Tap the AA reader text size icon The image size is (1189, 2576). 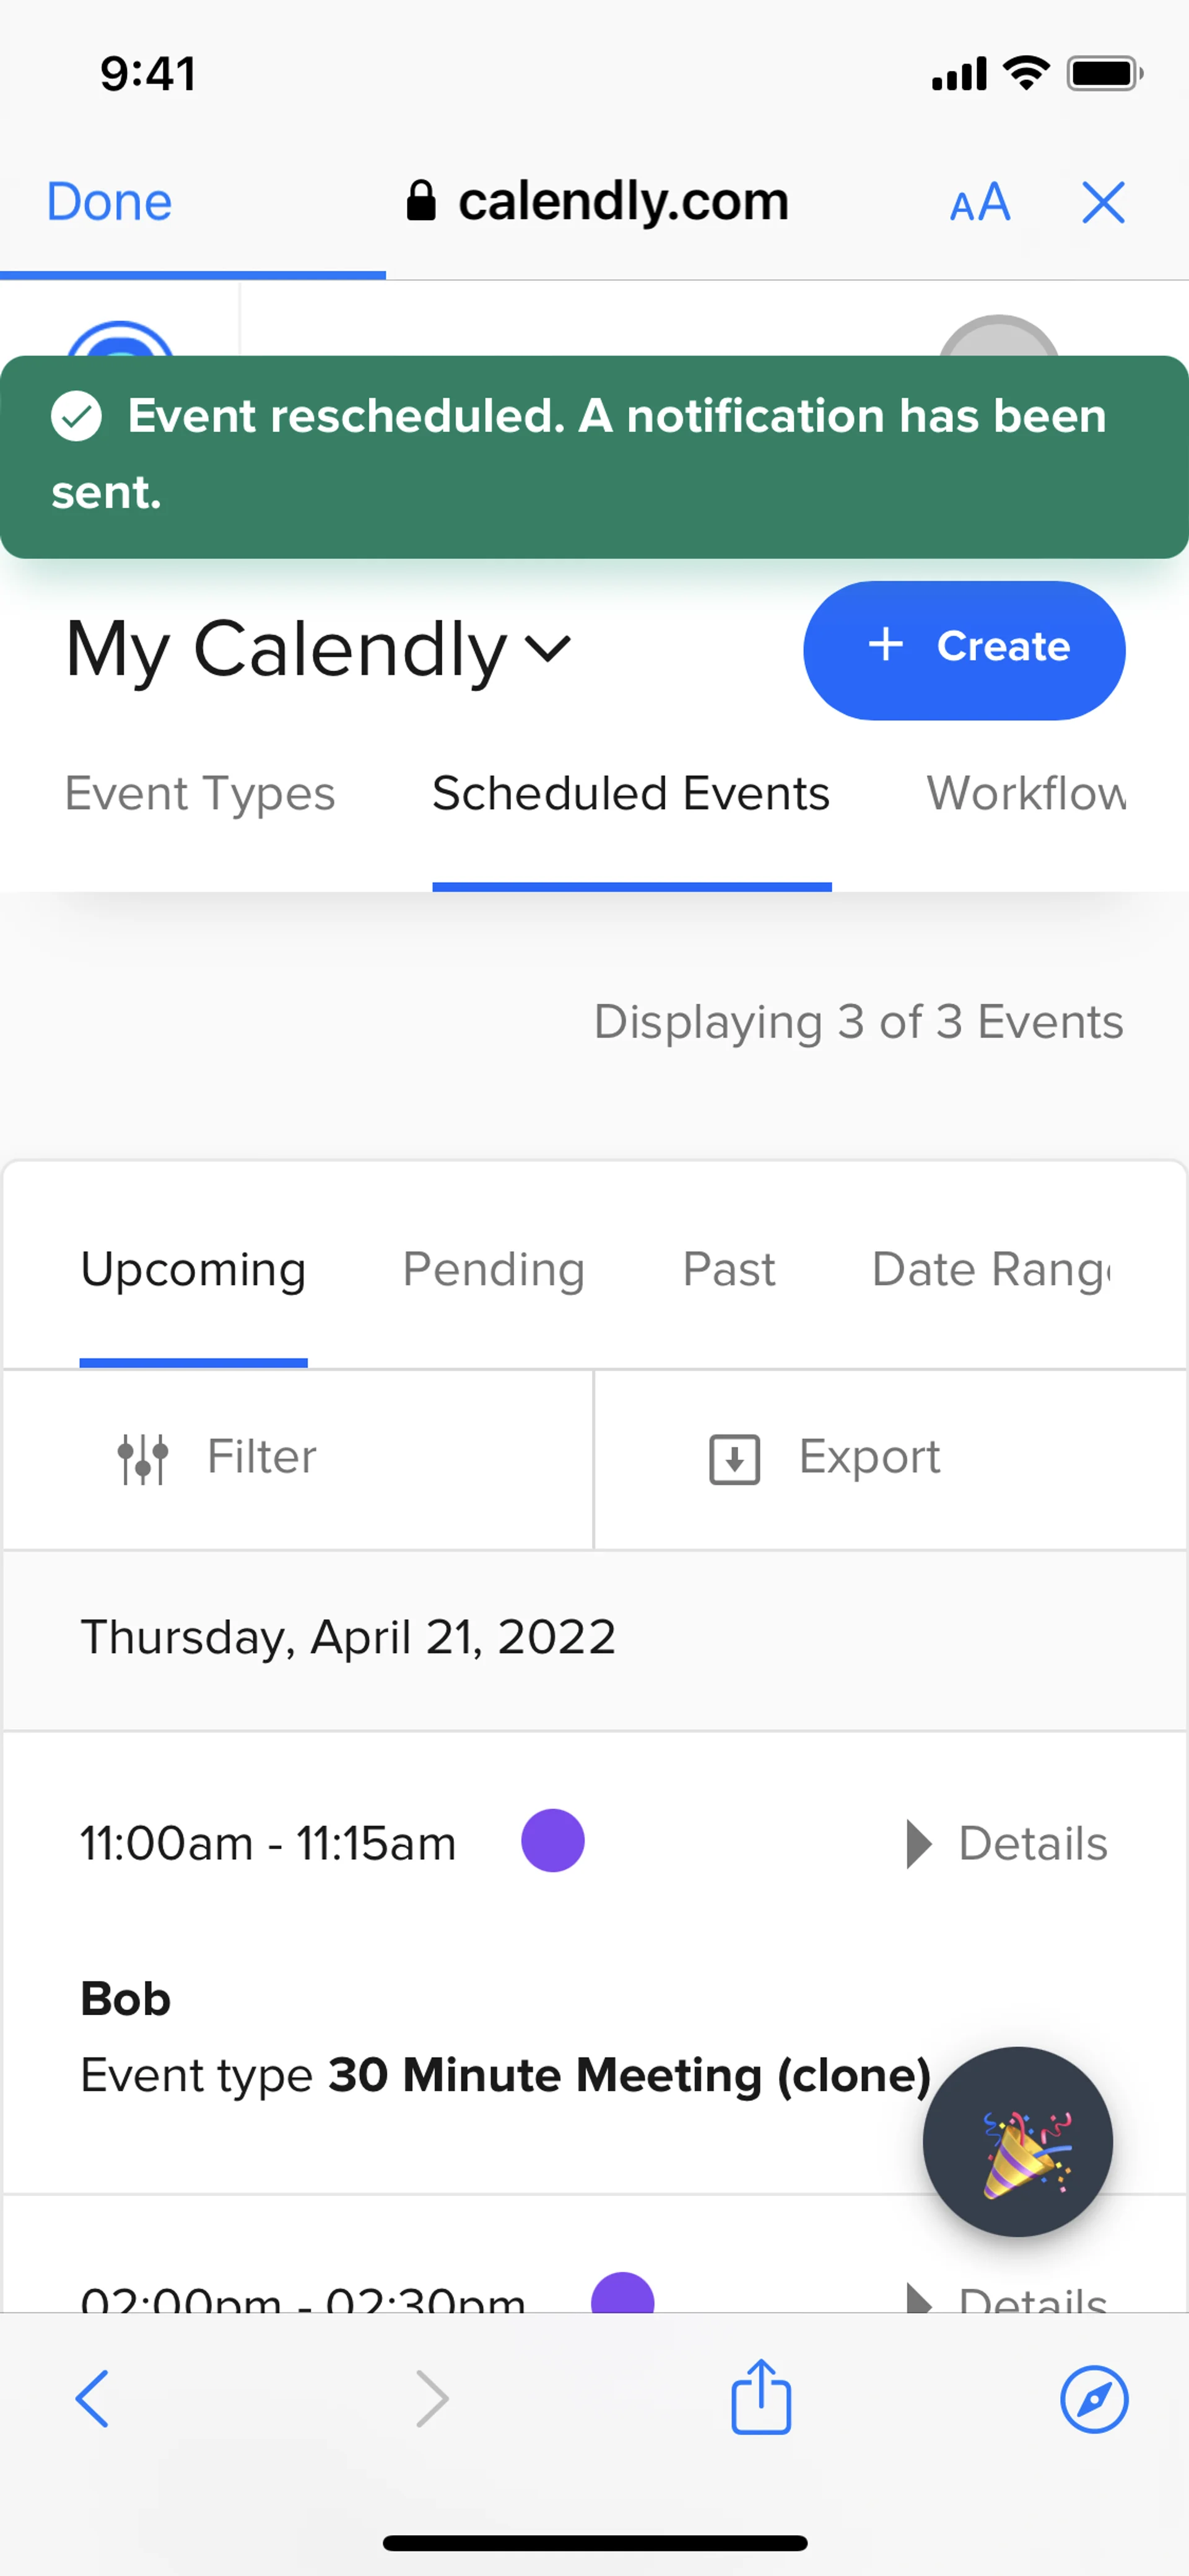tap(979, 203)
